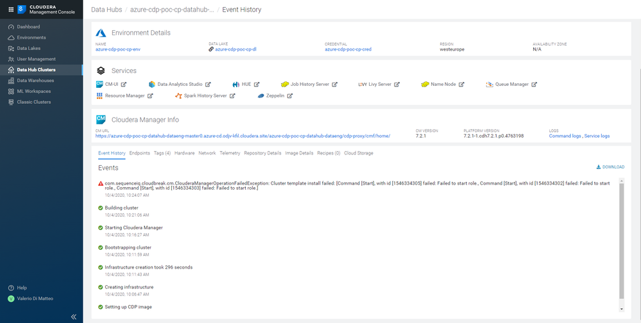Open Classic Clusters in the sidebar
The width and height of the screenshot is (641, 323).
click(x=33, y=102)
